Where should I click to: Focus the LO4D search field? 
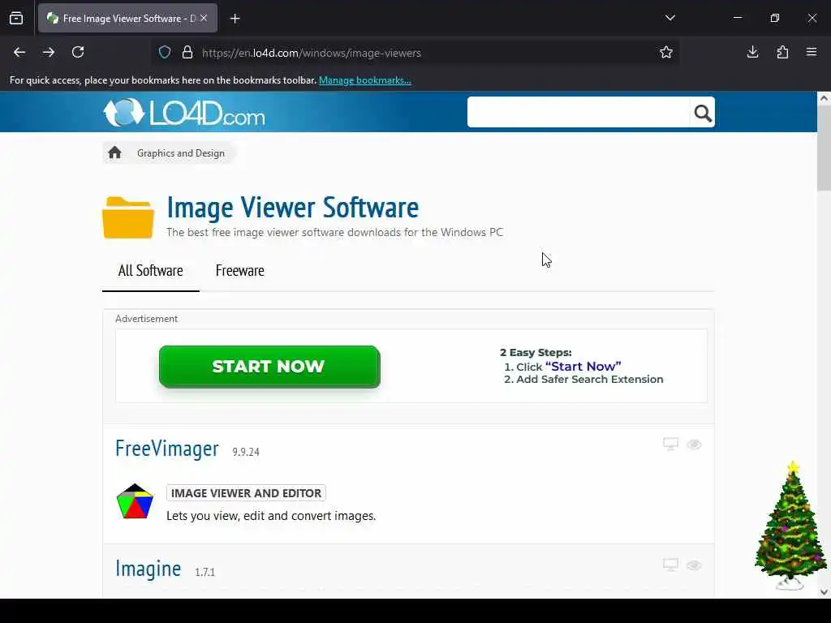pos(578,112)
